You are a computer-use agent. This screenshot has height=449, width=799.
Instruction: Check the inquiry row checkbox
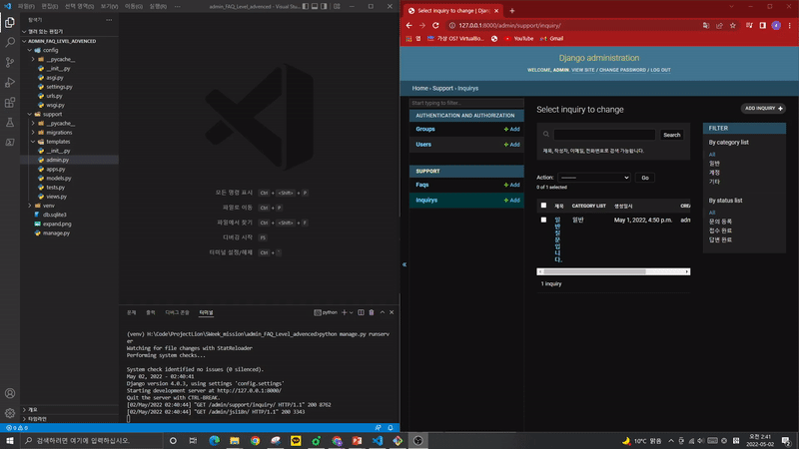[543, 220]
